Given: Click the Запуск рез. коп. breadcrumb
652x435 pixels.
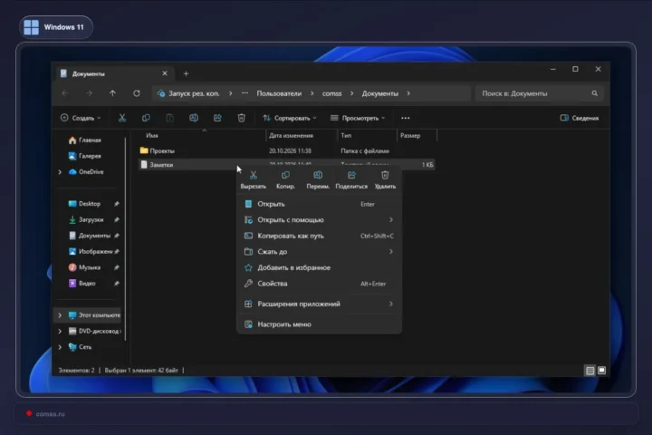Looking at the screenshot, I should 194,93.
